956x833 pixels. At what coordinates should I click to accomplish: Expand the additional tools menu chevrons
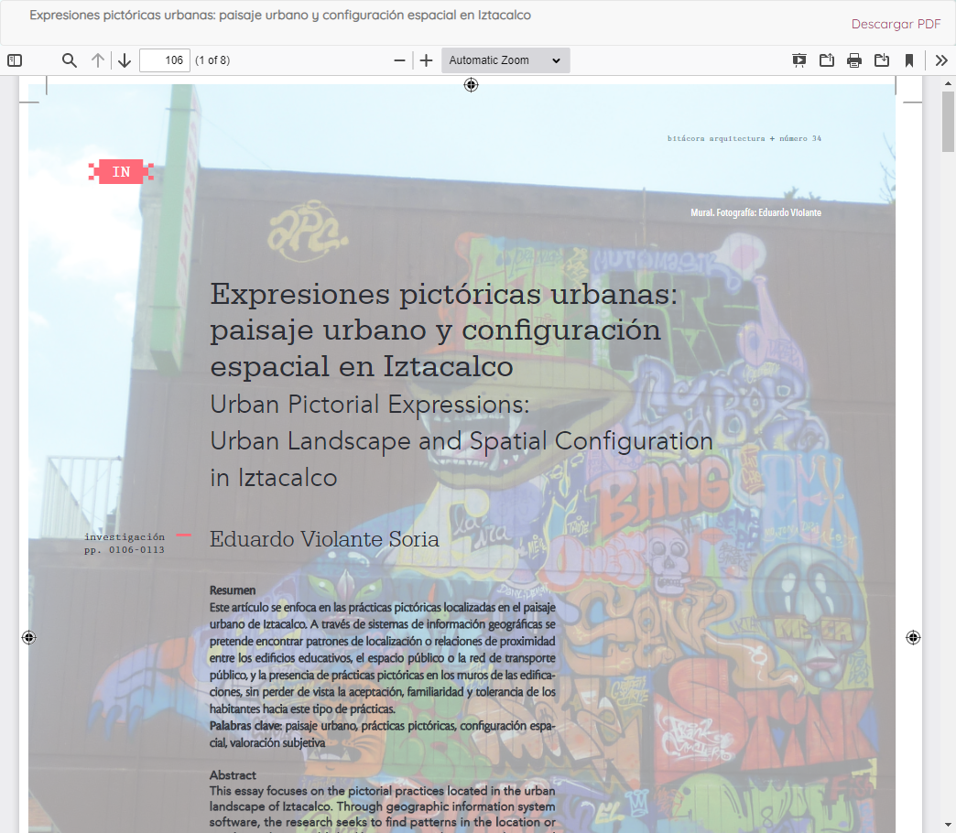941,60
